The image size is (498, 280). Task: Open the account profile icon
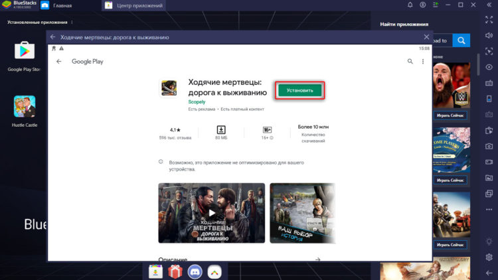(423, 5)
